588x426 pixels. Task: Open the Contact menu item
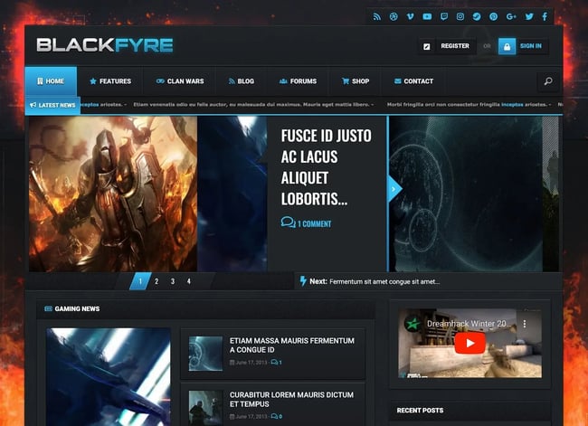413,81
